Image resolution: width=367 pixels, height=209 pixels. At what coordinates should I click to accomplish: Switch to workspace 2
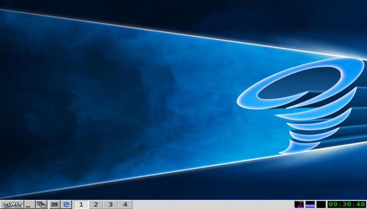point(96,204)
